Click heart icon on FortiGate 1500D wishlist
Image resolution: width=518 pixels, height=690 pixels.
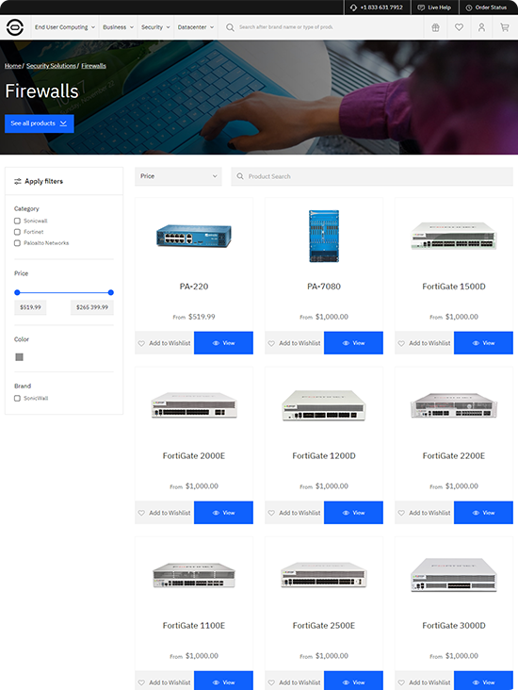401,343
